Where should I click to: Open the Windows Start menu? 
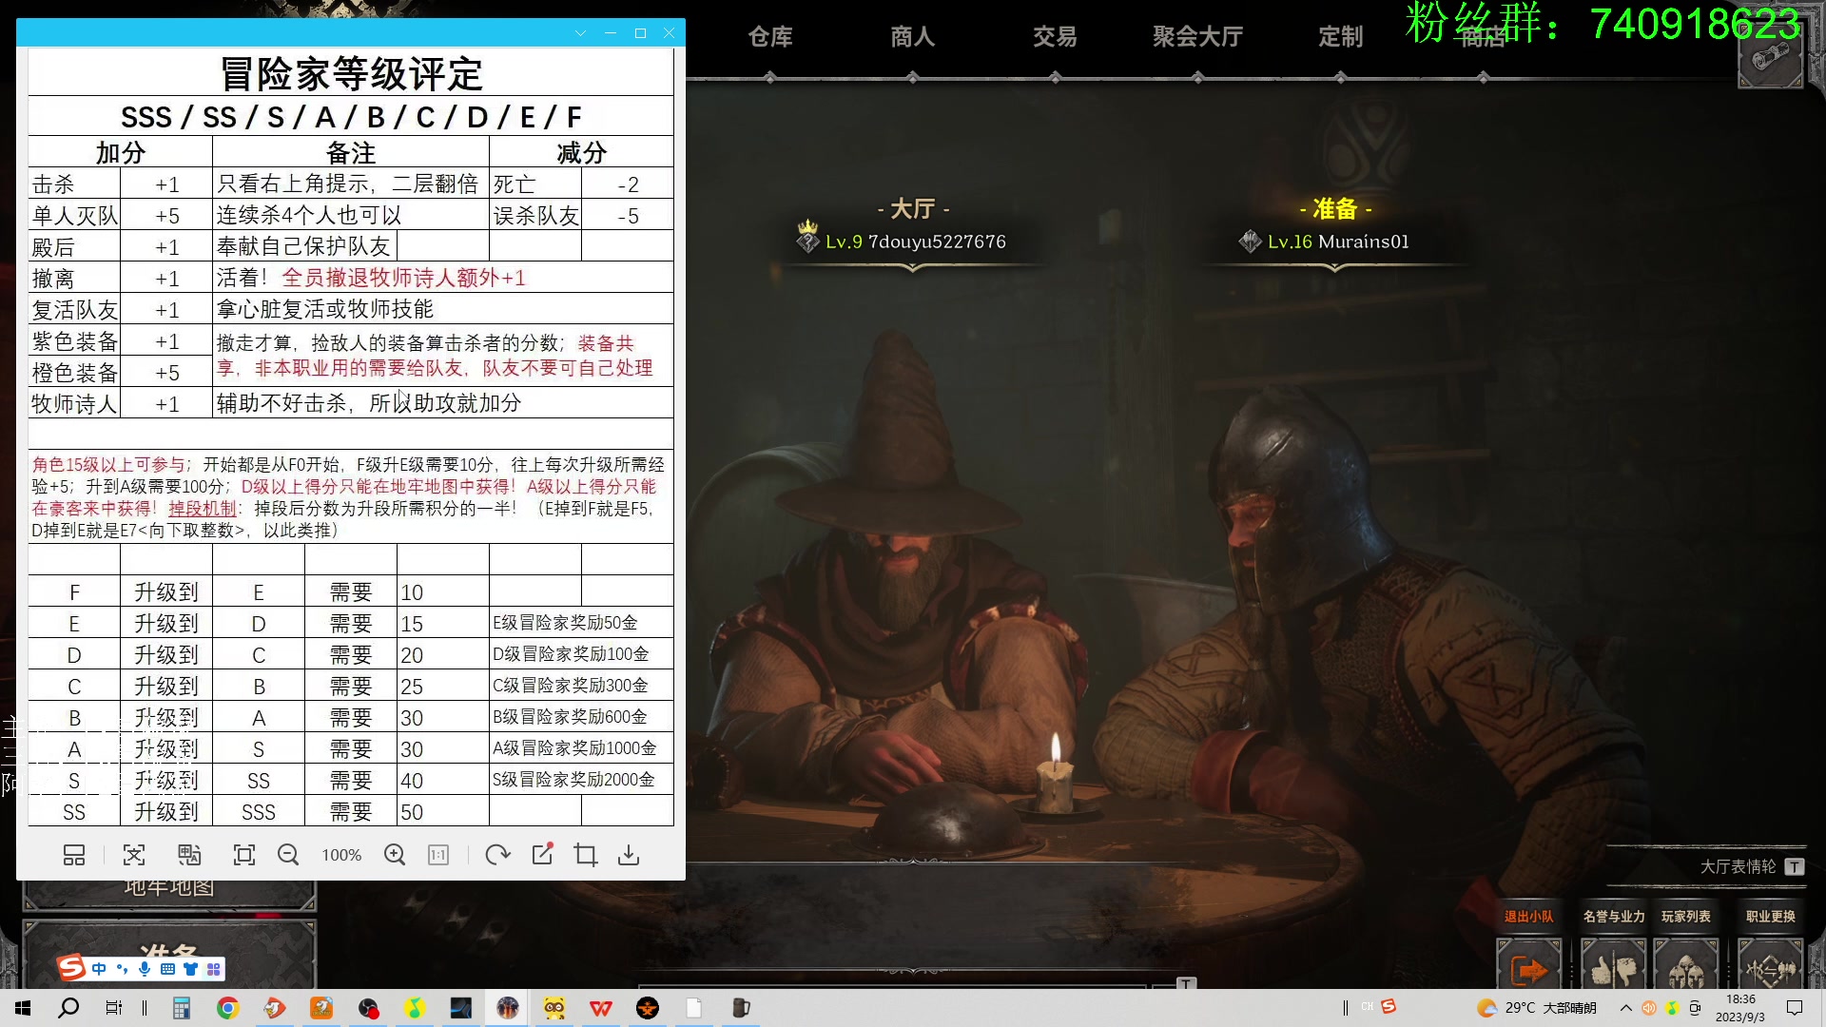(x=23, y=1008)
